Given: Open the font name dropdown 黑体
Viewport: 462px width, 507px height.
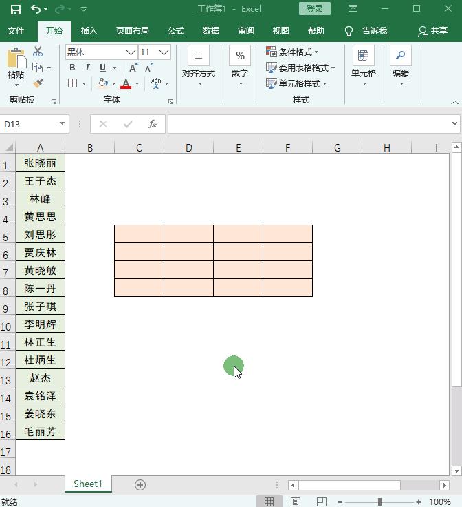Looking at the screenshot, I should pyautogui.click(x=131, y=52).
